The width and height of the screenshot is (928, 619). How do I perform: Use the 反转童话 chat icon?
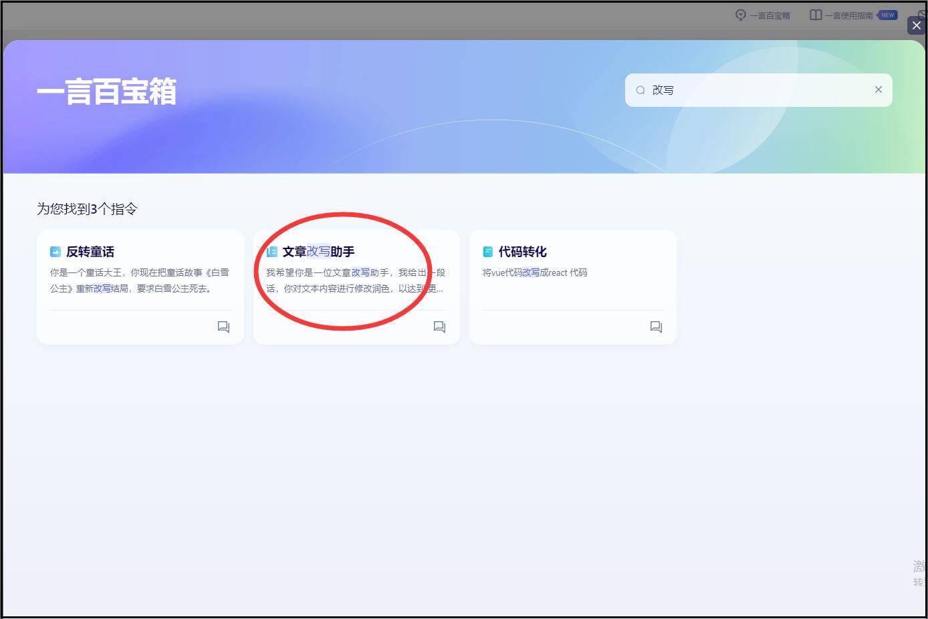pos(223,327)
